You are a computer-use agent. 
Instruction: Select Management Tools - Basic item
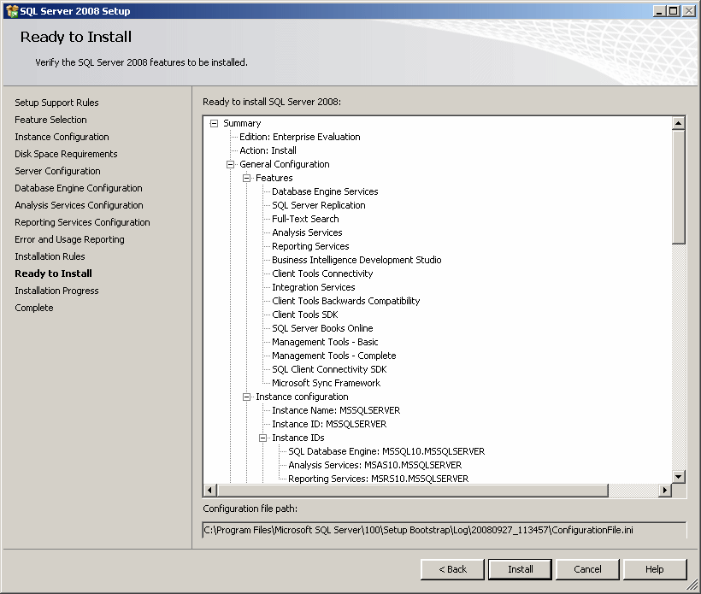[325, 343]
